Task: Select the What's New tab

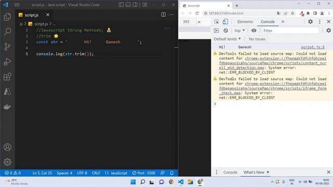Action: click(x=254, y=172)
